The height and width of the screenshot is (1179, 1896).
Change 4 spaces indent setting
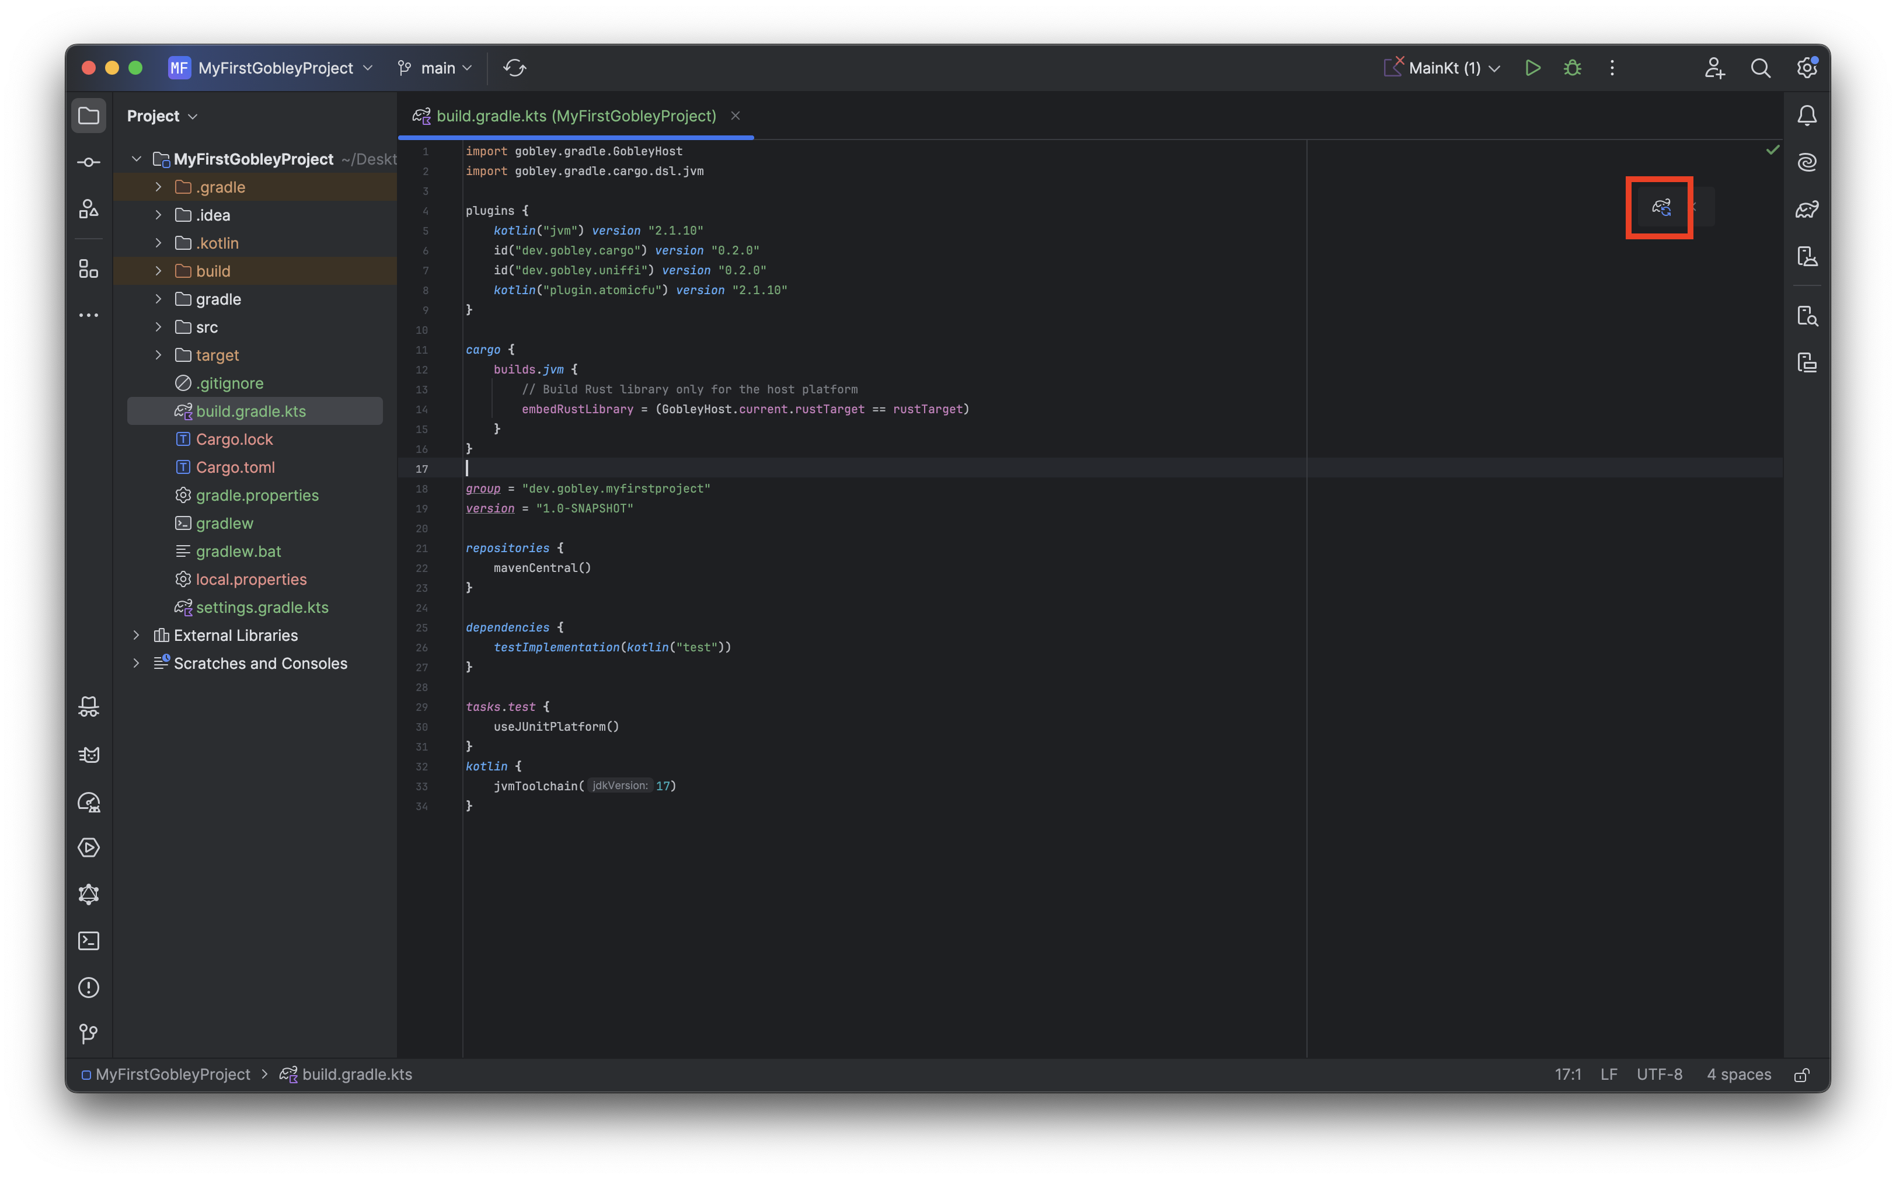1738,1075
